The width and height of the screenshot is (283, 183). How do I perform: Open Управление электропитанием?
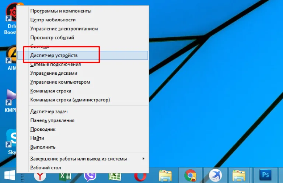pos(83,29)
